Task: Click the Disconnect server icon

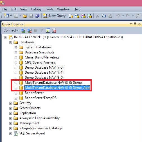Action: pyautogui.click(x=29, y=30)
